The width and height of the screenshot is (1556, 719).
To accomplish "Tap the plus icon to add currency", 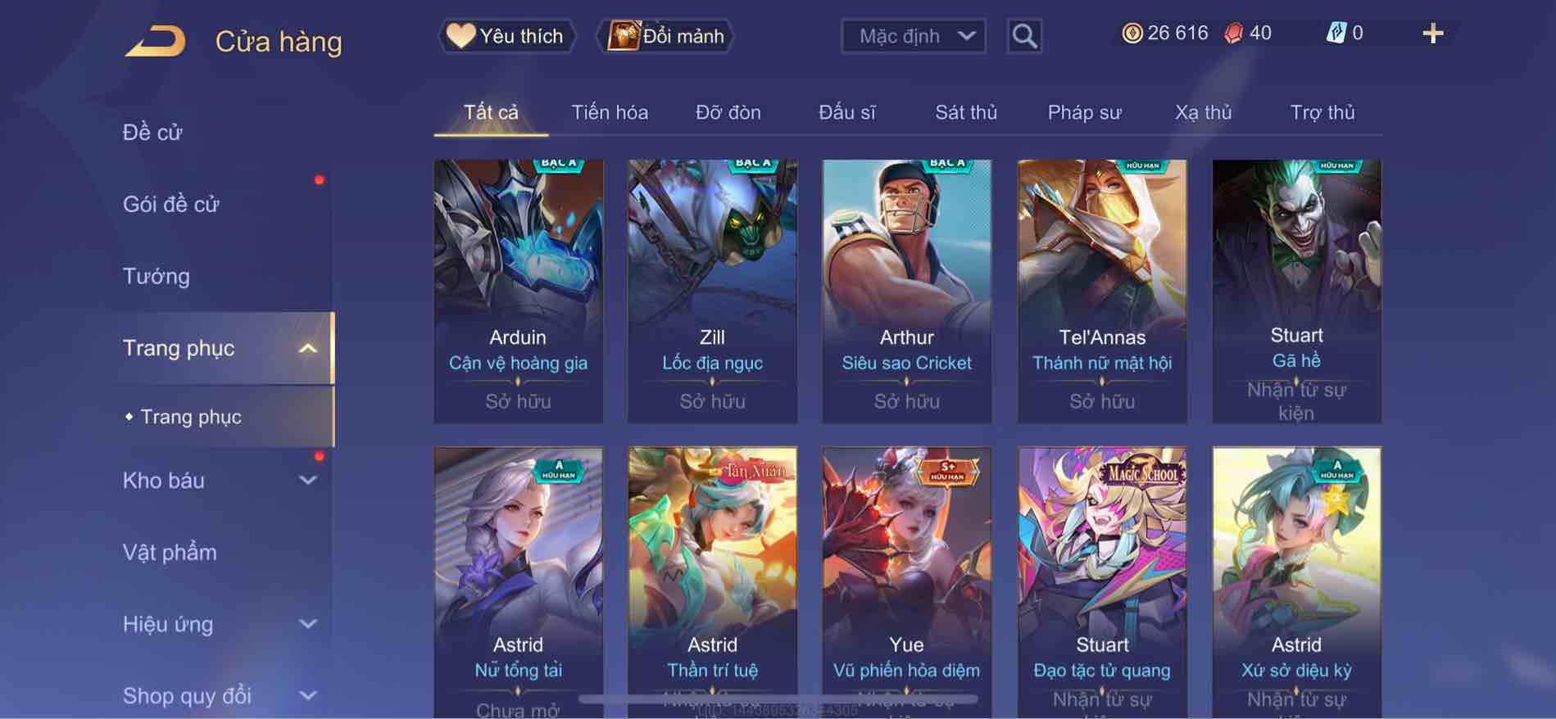I will tap(1432, 34).
